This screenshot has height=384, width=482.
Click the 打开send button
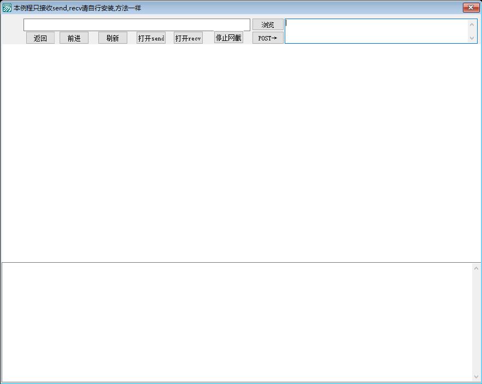click(x=151, y=38)
